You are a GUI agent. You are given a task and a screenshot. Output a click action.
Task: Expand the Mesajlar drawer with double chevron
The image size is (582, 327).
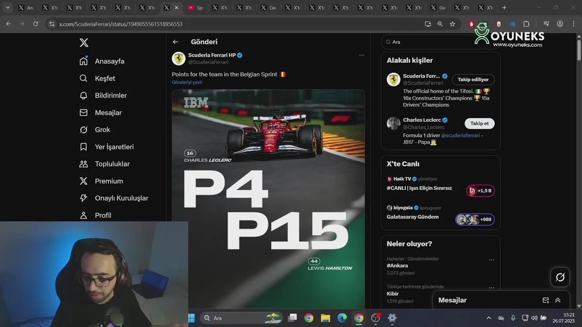coord(558,300)
